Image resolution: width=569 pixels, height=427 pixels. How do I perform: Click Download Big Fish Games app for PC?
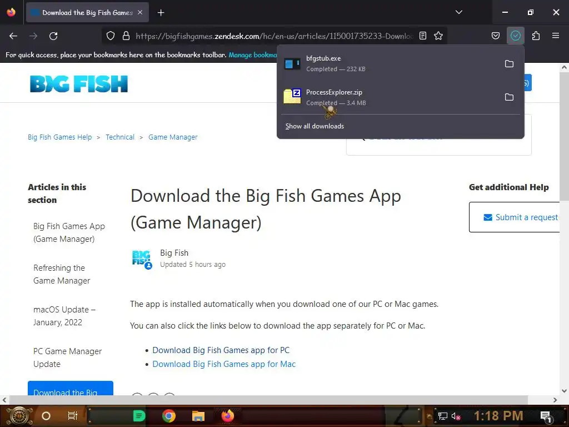coord(221,350)
